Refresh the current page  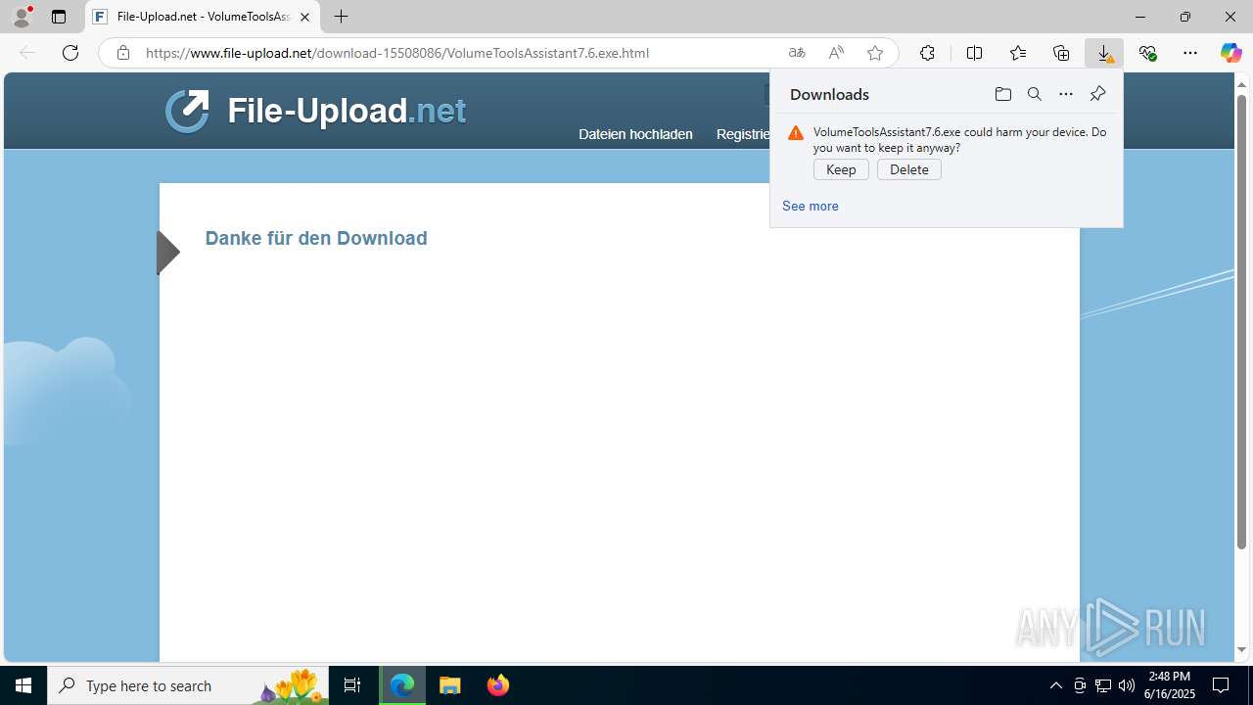(x=70, y=53)
